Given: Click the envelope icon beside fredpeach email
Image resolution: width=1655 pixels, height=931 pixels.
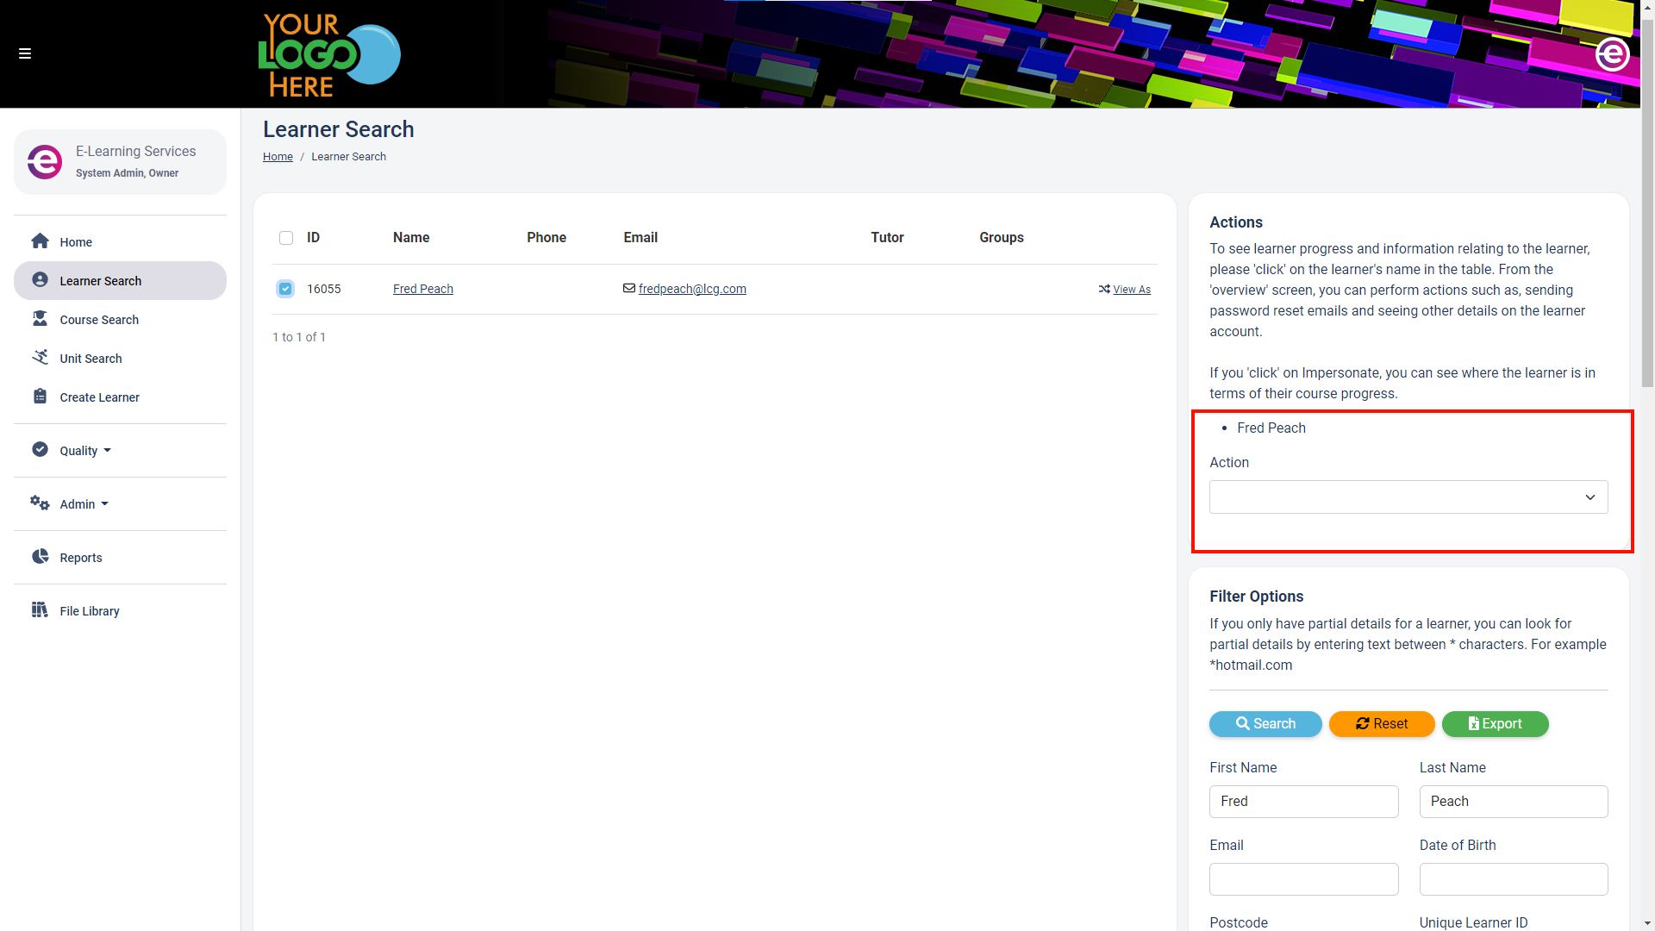Looking at the screenshot, I should pos(629,289).
